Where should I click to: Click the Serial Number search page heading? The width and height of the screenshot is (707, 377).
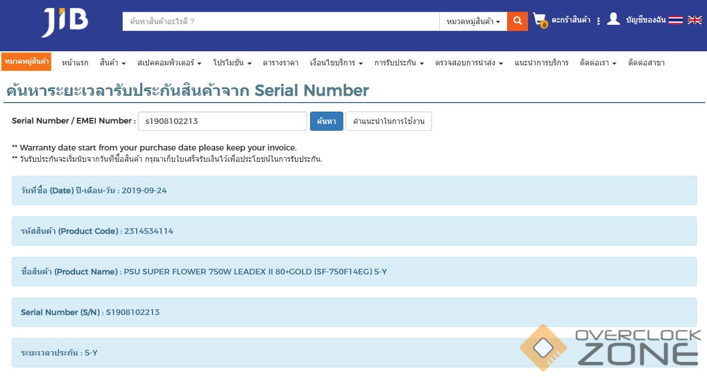coord(187,91)
